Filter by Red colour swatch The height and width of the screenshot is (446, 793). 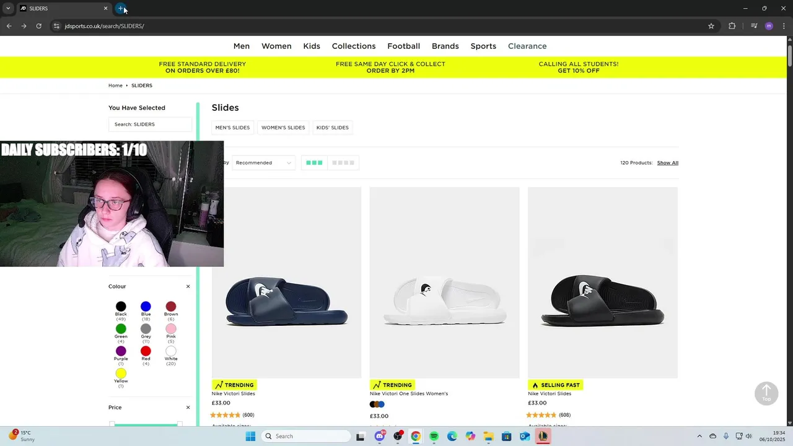(x=146, y=351)
